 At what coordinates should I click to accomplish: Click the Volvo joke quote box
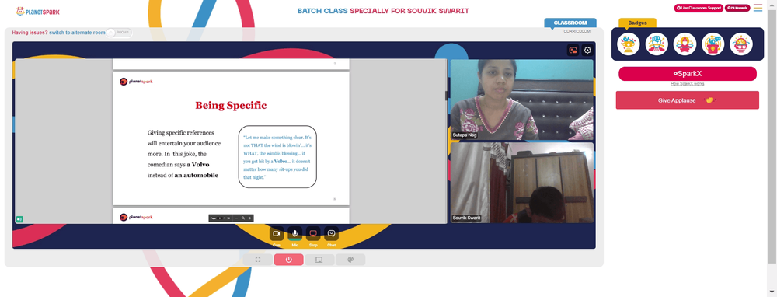(277, 157)
